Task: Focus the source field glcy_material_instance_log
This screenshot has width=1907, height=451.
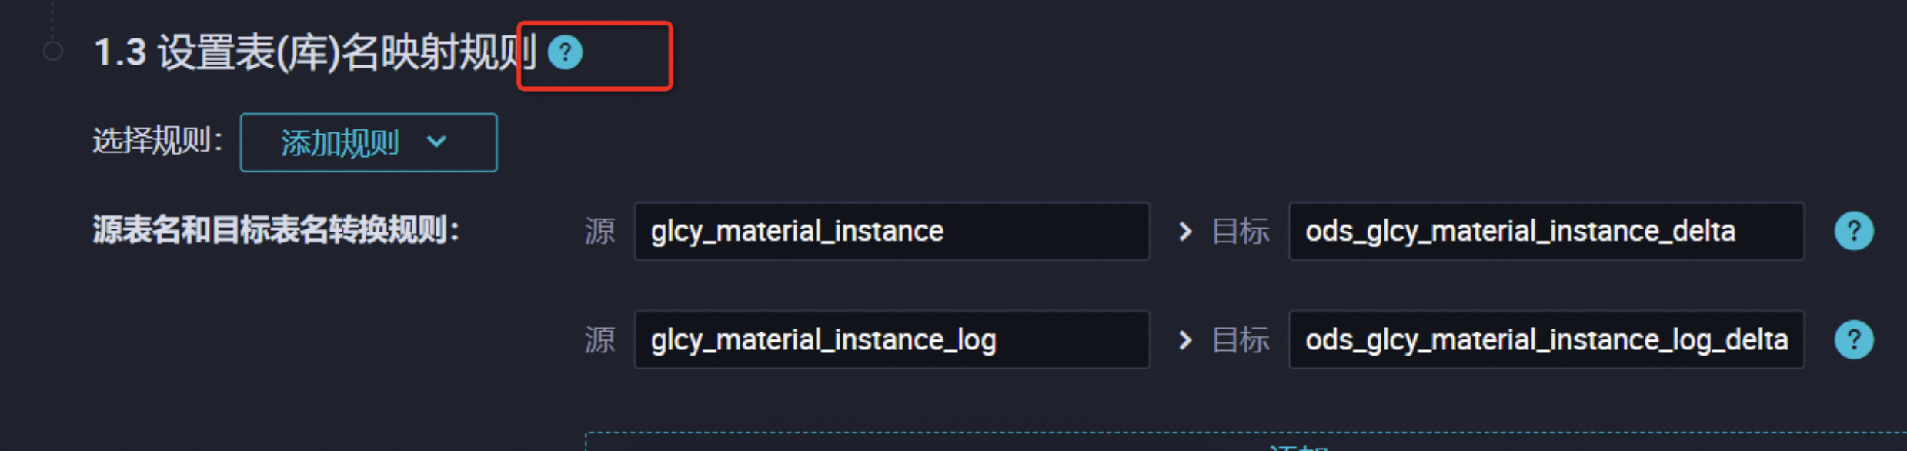Action: (x=891, y=339)
